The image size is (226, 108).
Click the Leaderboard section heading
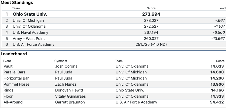pos(14,54)
